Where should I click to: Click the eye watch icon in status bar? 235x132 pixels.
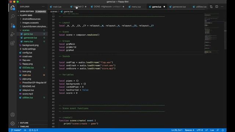click(x=25, y=130)
